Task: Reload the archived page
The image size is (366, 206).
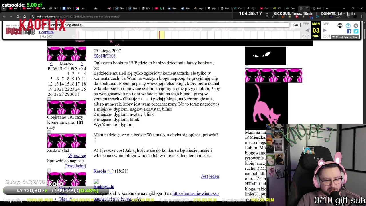Action: [x=18, y=17]
